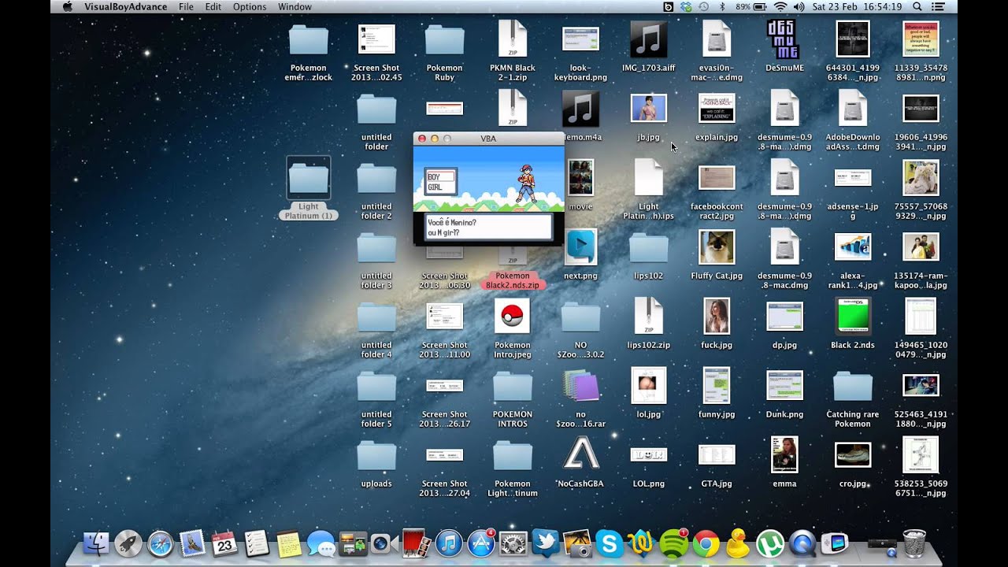1008x567 pixels.
Task: Select the untitled folder 3
Action: [376, 260]
